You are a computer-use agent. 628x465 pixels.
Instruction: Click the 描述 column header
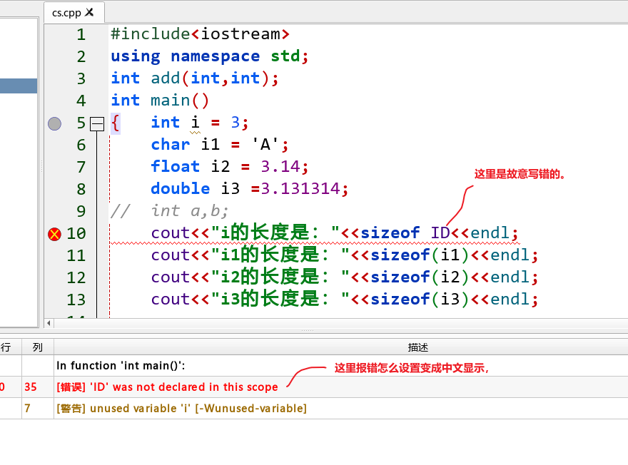[x=418, y=347]
